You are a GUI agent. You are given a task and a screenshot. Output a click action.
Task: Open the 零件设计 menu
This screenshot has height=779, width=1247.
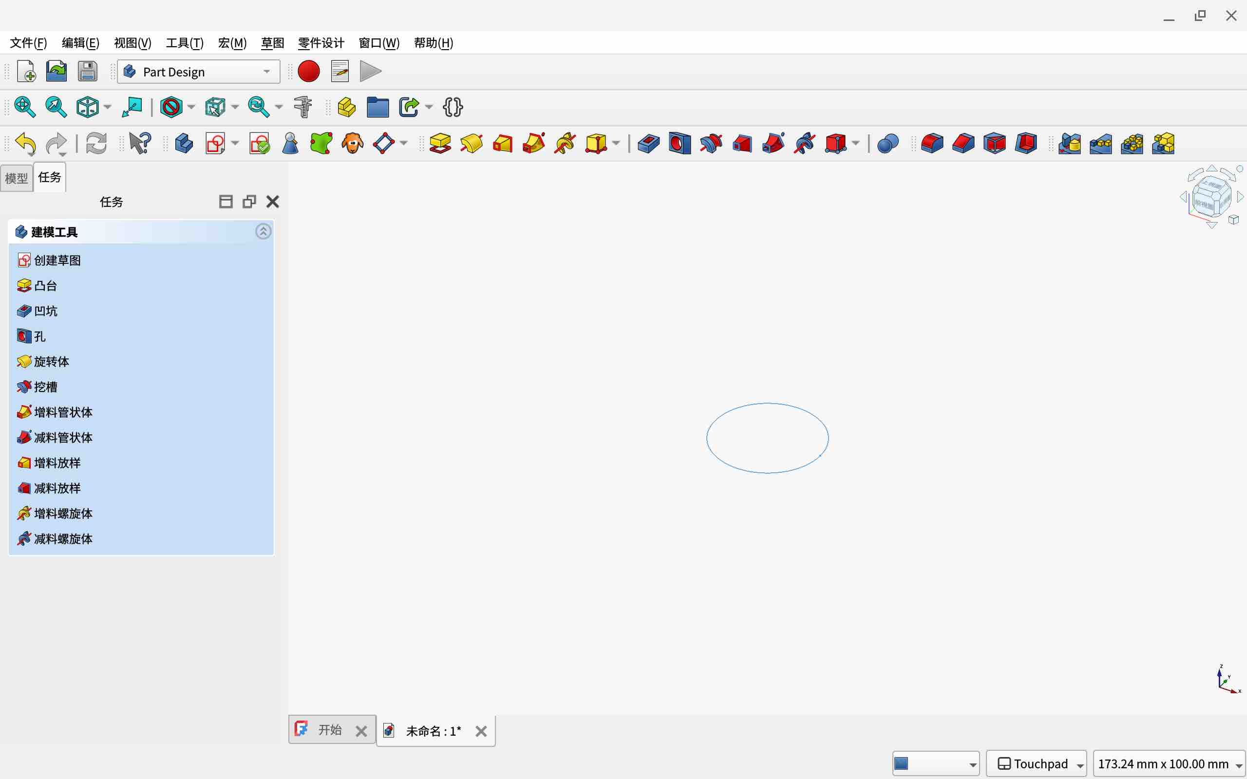coord(321,43)
